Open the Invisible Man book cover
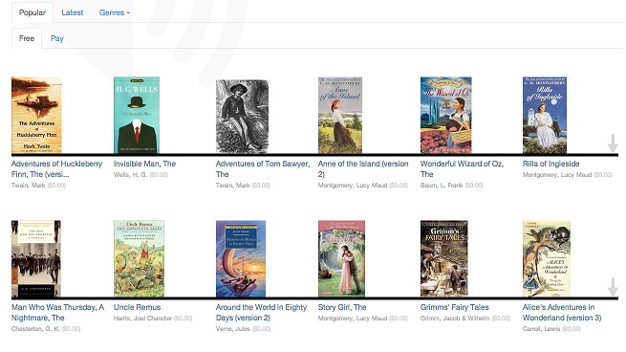Screen dimensions: 626x352 (137, 115)
